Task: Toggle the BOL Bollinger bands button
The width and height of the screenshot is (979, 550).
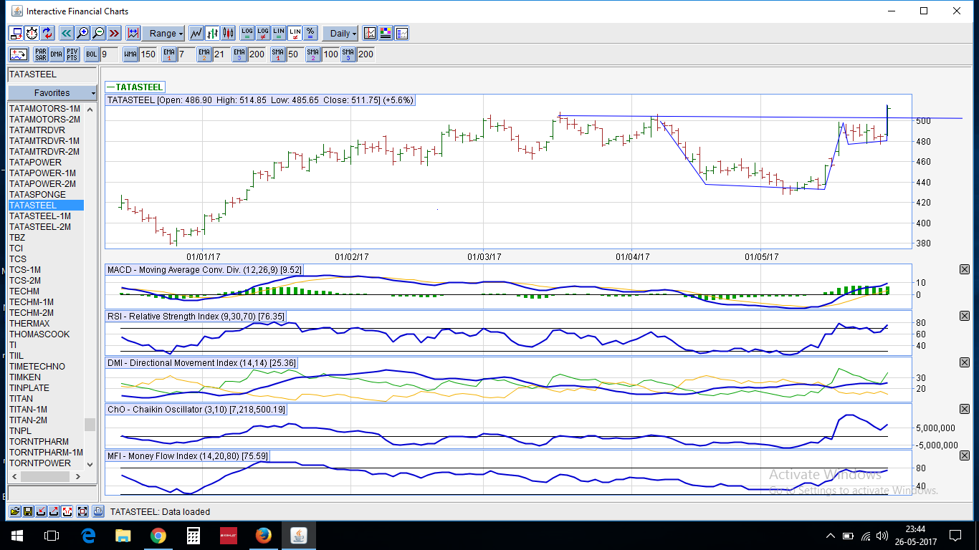Action: click(92, 54)
